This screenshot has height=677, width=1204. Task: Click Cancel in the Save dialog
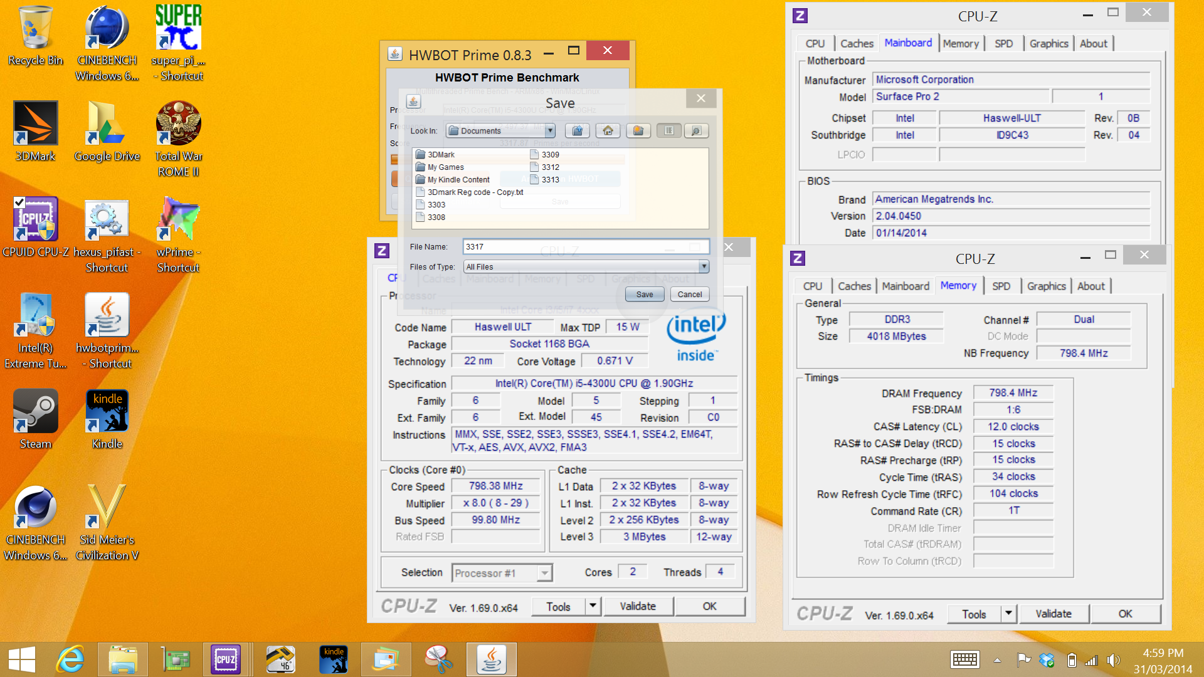(690, 294)
